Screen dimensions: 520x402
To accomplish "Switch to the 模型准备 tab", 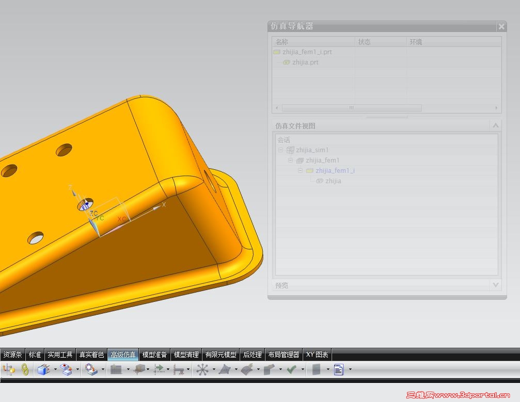I will coord(154,355).
